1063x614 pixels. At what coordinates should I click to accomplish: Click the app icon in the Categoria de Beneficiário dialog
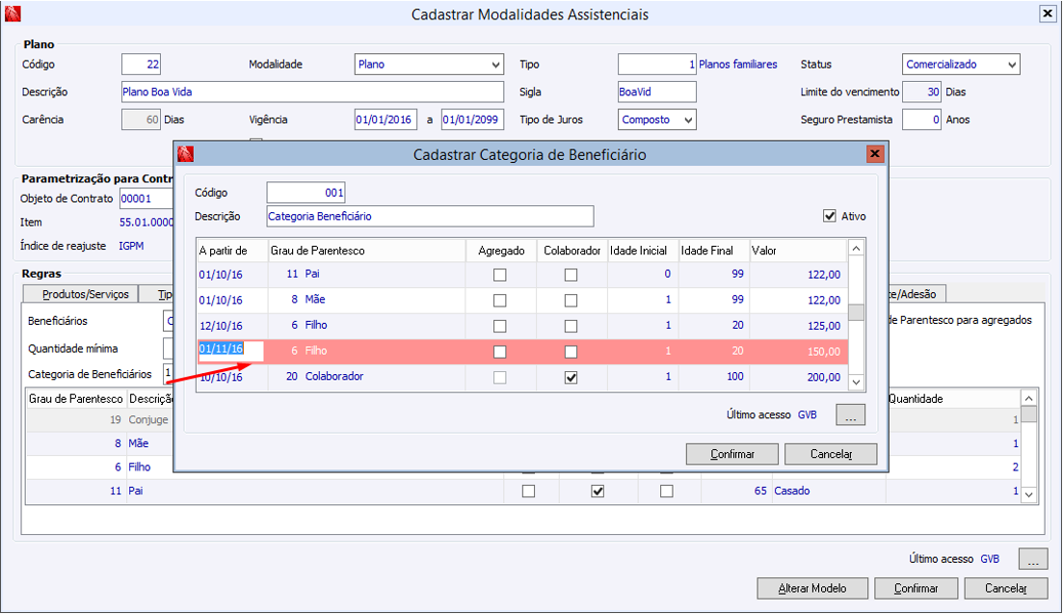point(186,154)
